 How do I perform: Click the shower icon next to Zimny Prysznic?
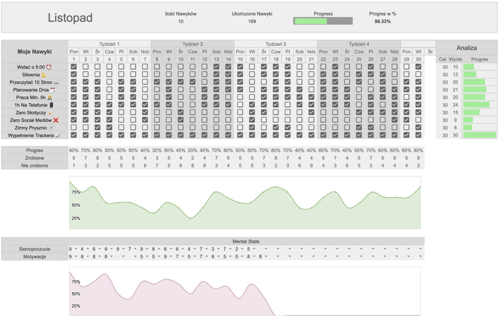pyautogui.click(x=51, y=128)
